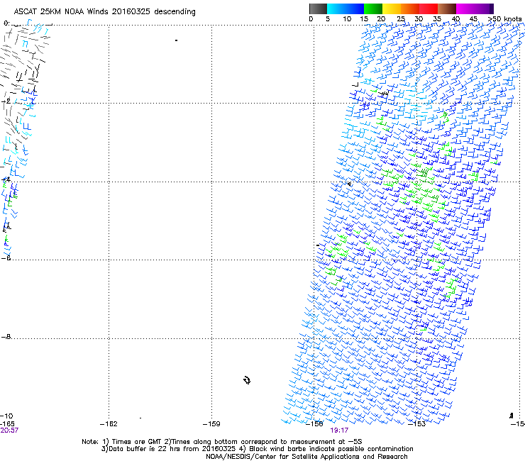Viewport: 525px width, 461px height.
Task: Choose the brown 35-40 knots legend segment
Action: point(447,9)
